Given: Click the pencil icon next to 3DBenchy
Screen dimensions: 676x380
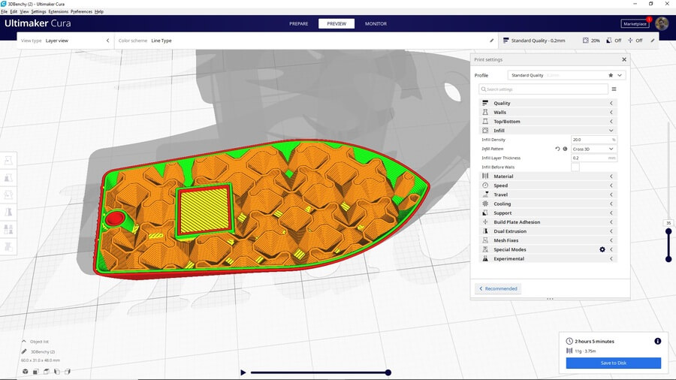Looking at the screenshot, I should pos(24,351).
